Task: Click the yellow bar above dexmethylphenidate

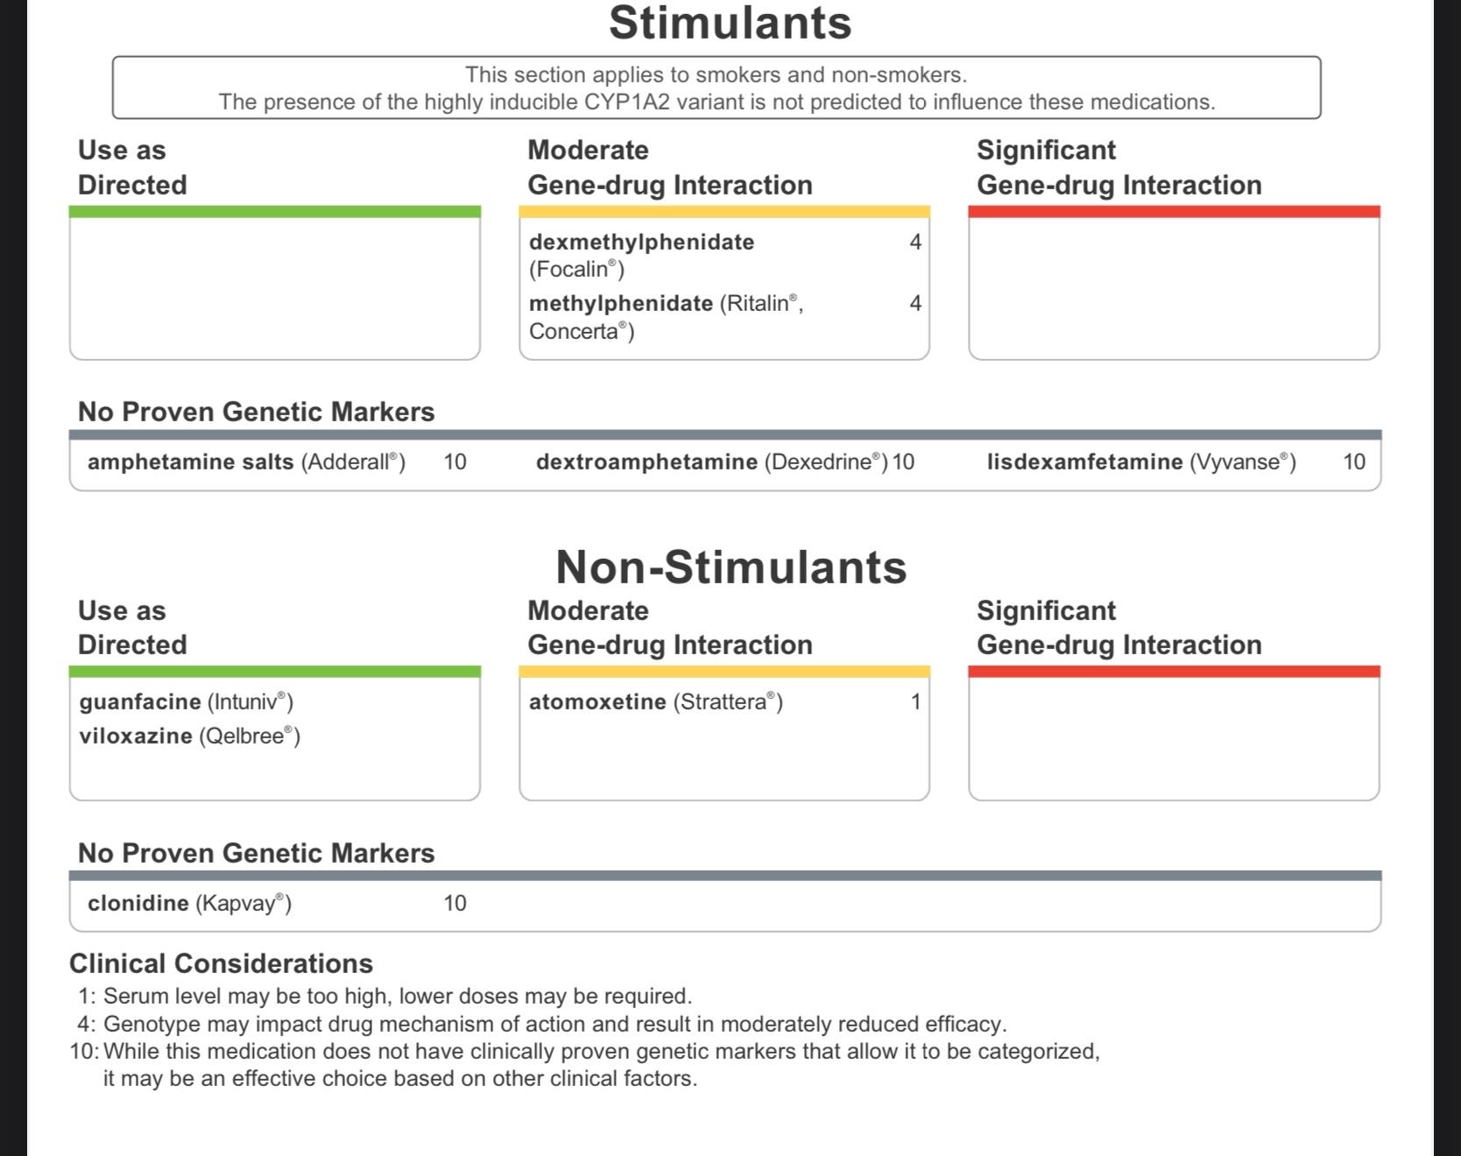Action: pyautogui.click(x=723, y=212)
